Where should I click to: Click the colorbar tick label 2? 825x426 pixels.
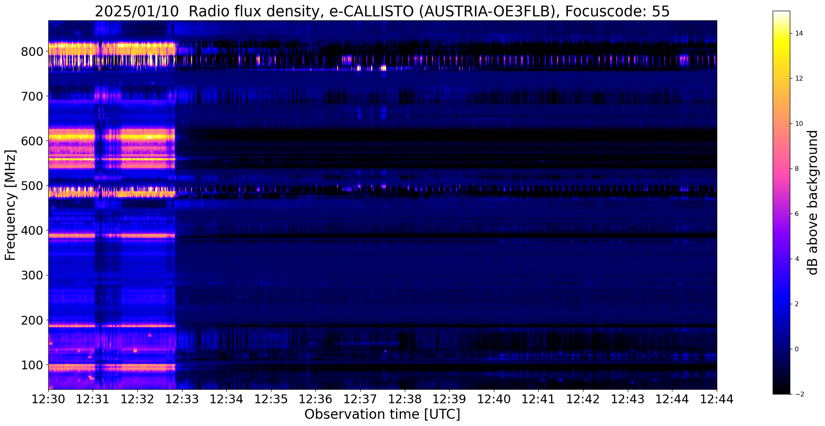(x=797, y=304)
